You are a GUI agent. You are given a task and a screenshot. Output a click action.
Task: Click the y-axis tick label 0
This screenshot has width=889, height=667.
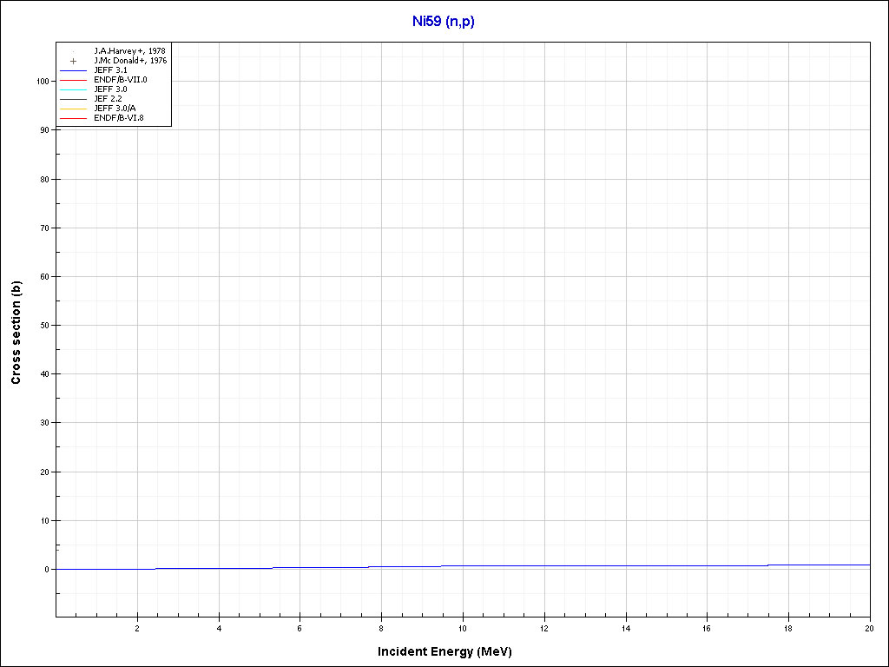[x=48, y=570]
